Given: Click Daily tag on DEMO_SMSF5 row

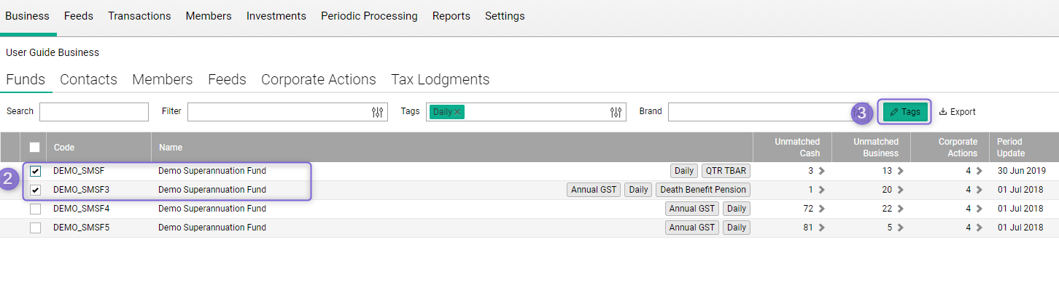Looking at the screenshot, I should [737, 228].
